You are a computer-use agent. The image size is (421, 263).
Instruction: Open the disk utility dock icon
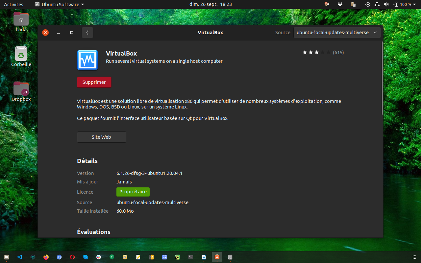tap(230, 257)
